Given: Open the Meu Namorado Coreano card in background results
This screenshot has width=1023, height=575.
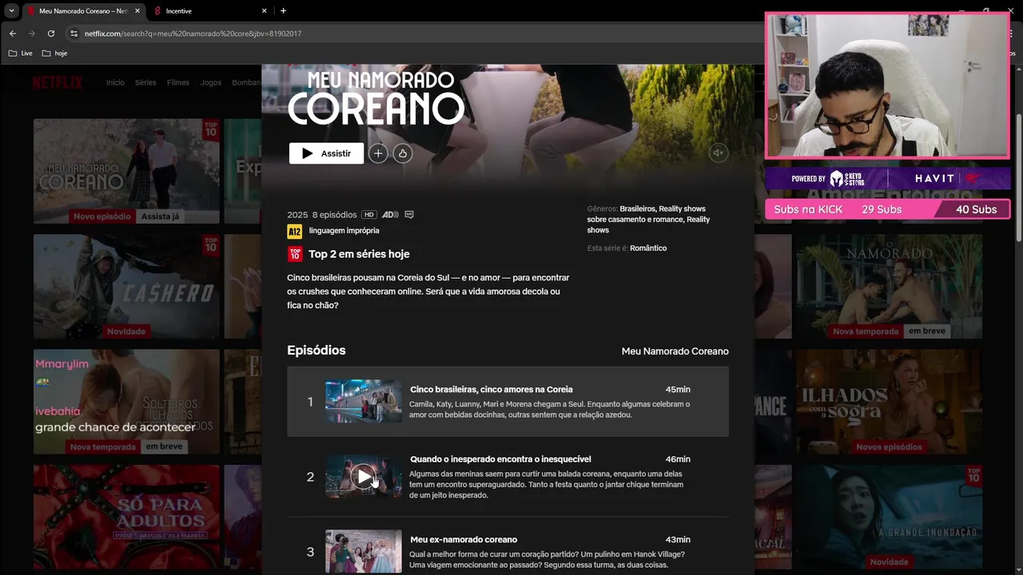Looking at the screenshot, I should 126,171.
